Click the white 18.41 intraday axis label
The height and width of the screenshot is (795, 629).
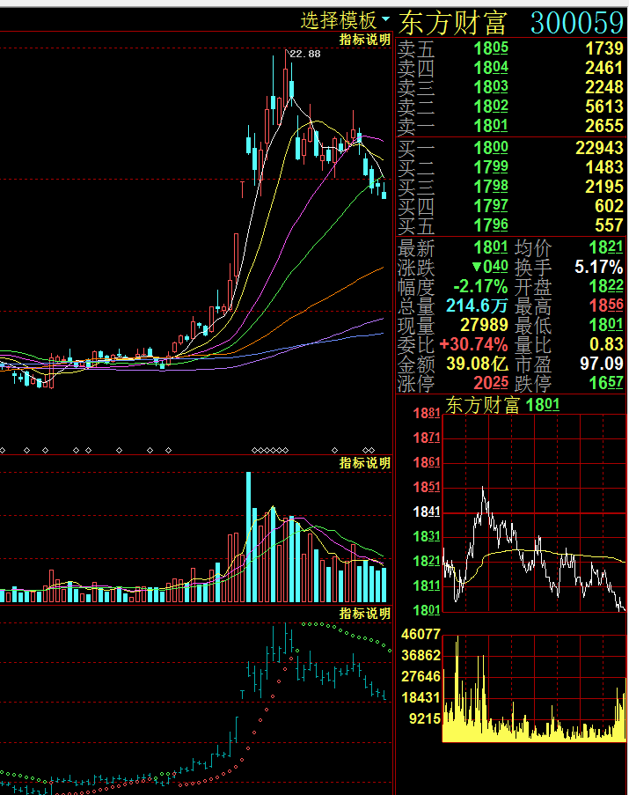(x=427, y=512)
